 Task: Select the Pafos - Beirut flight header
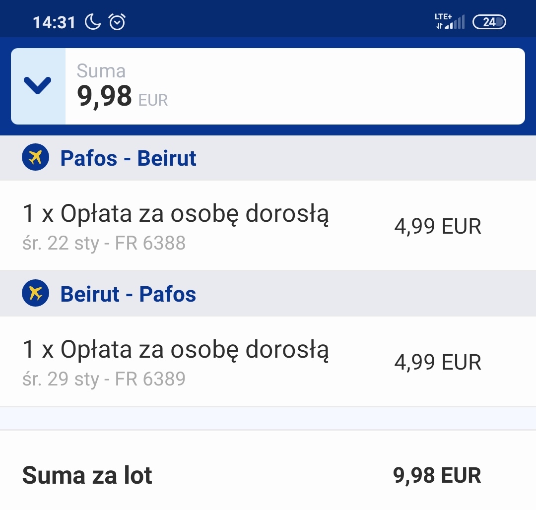coord(268,158)
